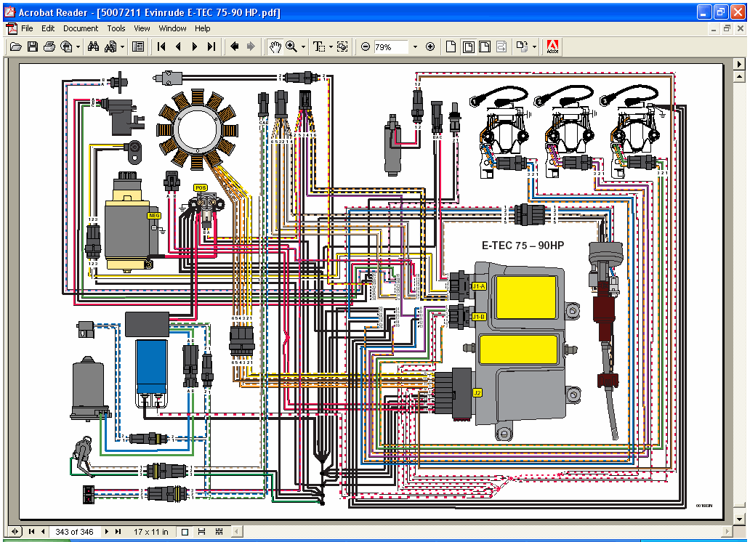
Task: Click the '17 x 11 in' page size text
Action: pos(151,532)
